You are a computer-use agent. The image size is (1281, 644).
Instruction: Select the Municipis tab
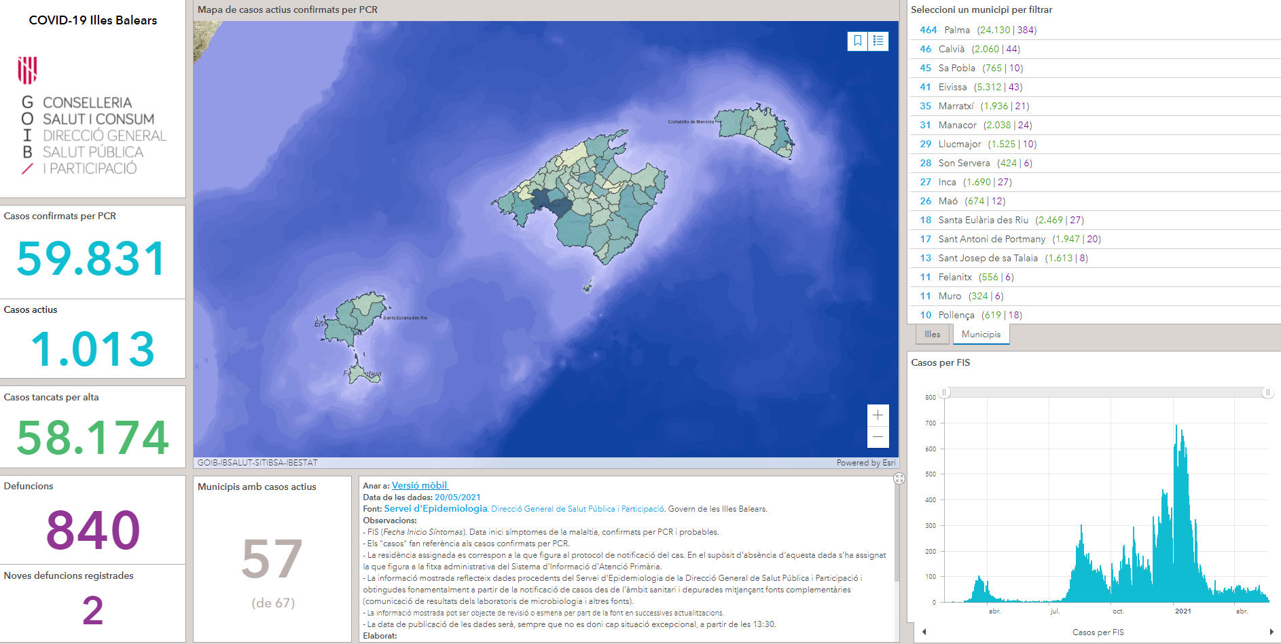point(981,335)
